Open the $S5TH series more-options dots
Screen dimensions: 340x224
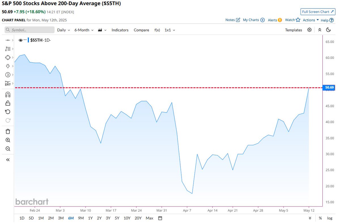pos(25,40)
